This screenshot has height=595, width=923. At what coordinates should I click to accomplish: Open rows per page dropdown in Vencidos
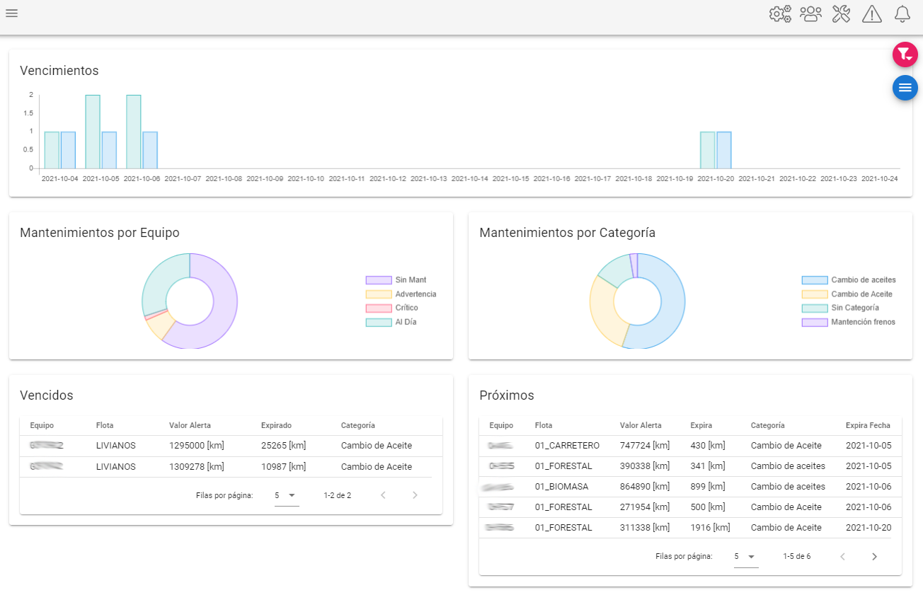coord(287,495)
